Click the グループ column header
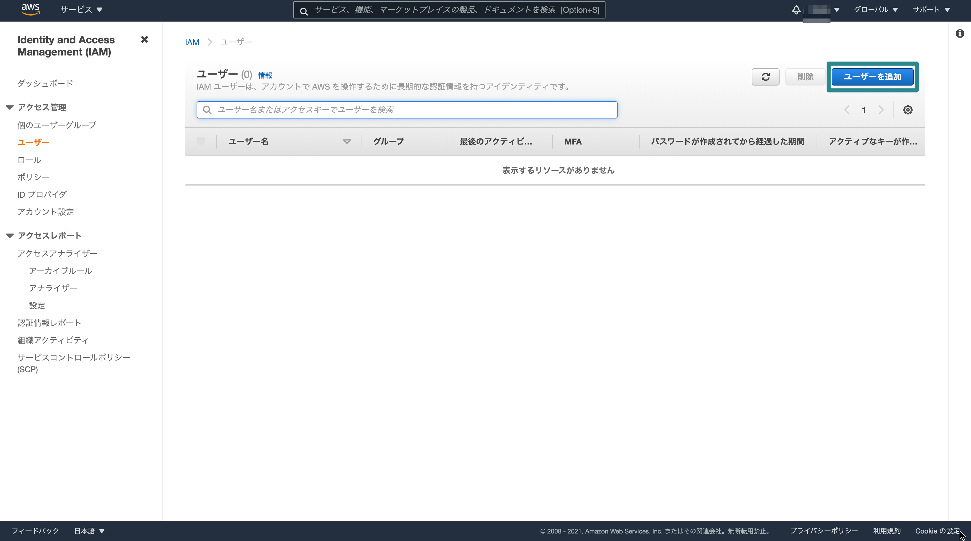This screenshot has height=541, width=971. tap(389, 142)
